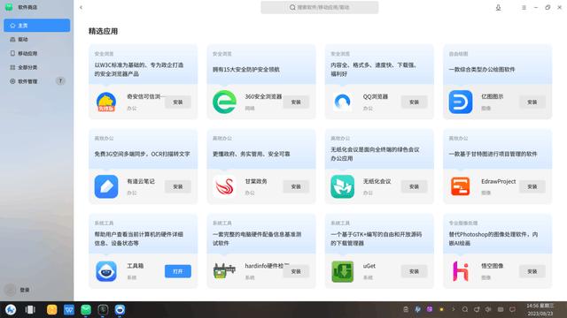567x318 pixels.
Task: Open the hardinfo hardware detection icon
Action: 224,271
